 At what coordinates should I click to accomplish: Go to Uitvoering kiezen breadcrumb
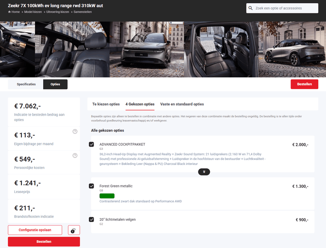pos(57,12)
